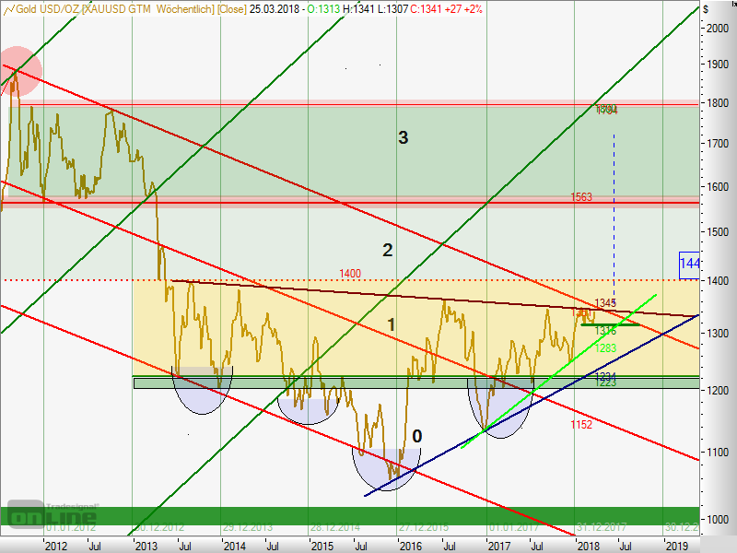Image resolution: width=737 pixels, height=553 pixels.
Task: Click the '2016' year label on time axis
Action: pos(411,546)
